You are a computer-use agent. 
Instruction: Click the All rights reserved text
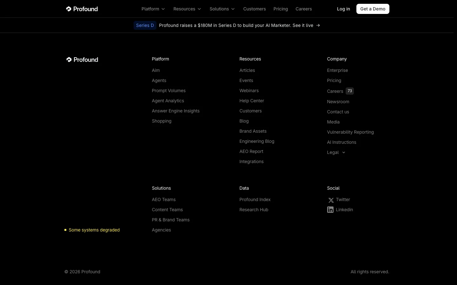(370, 272)
